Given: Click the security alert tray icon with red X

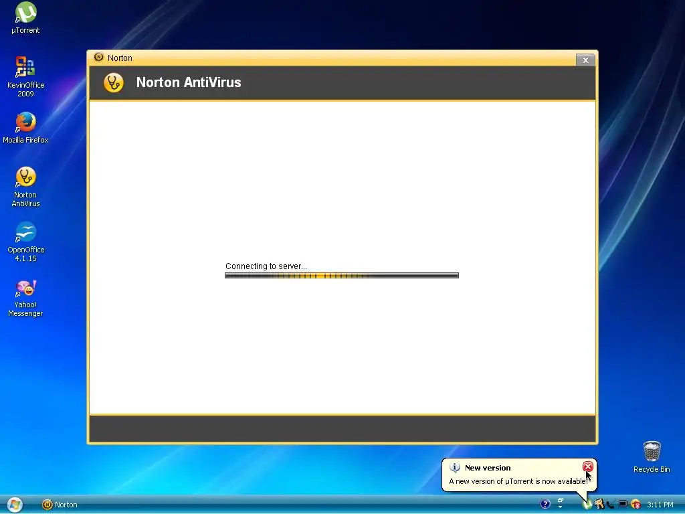Looking at the screenshot, I should coord(636,504).
